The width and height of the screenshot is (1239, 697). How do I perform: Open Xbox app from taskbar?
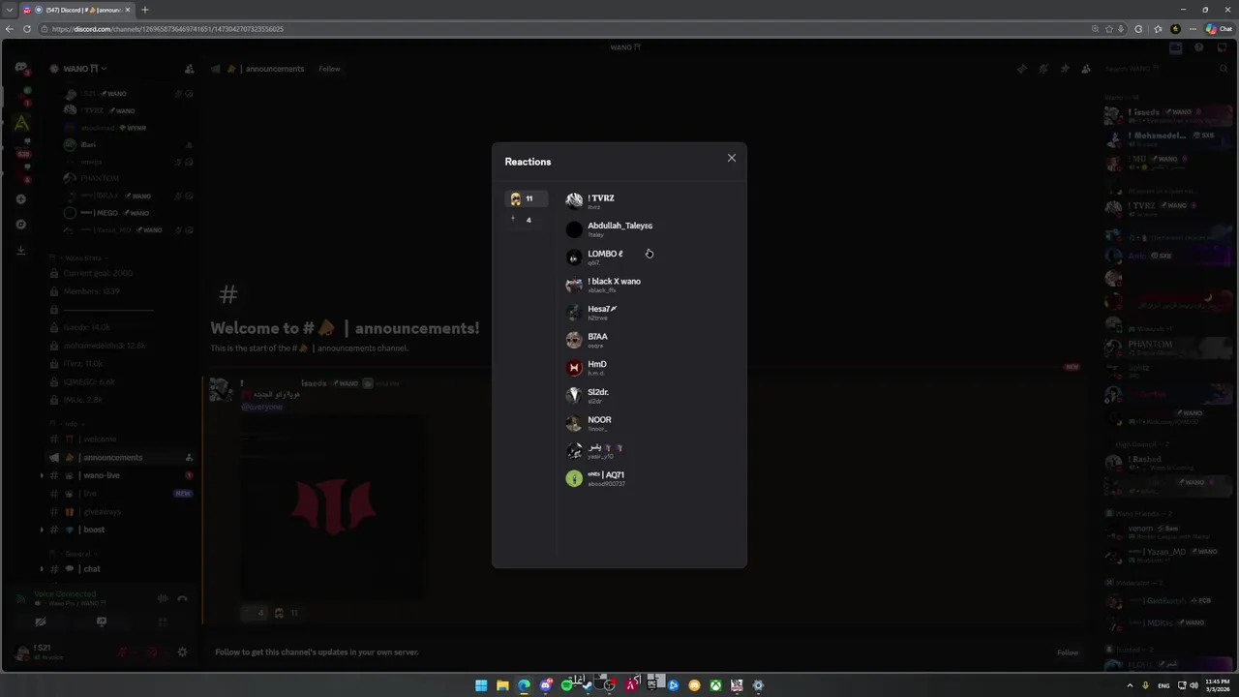(715, 685)
